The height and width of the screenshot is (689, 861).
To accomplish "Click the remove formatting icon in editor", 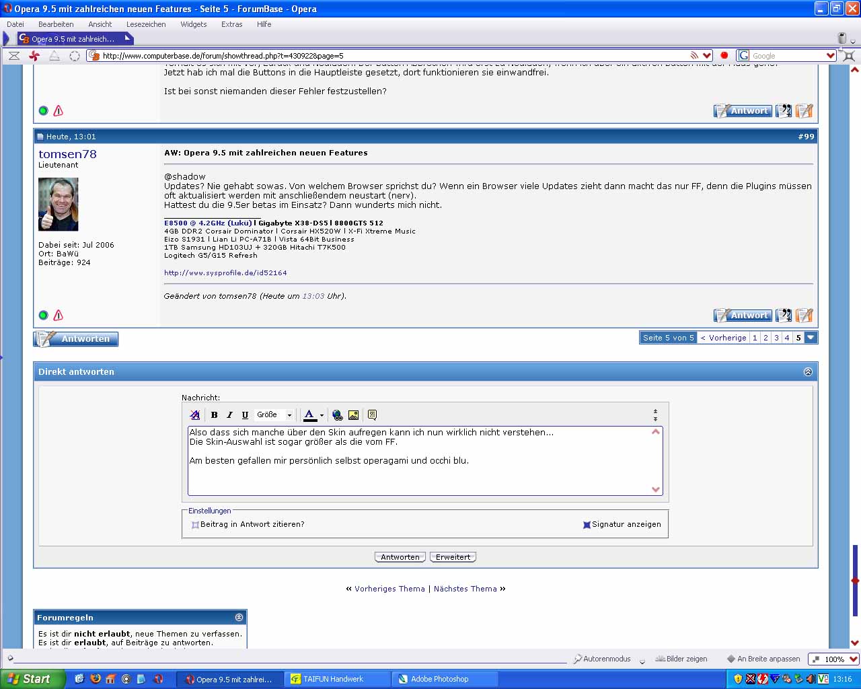I will [195, 415].
